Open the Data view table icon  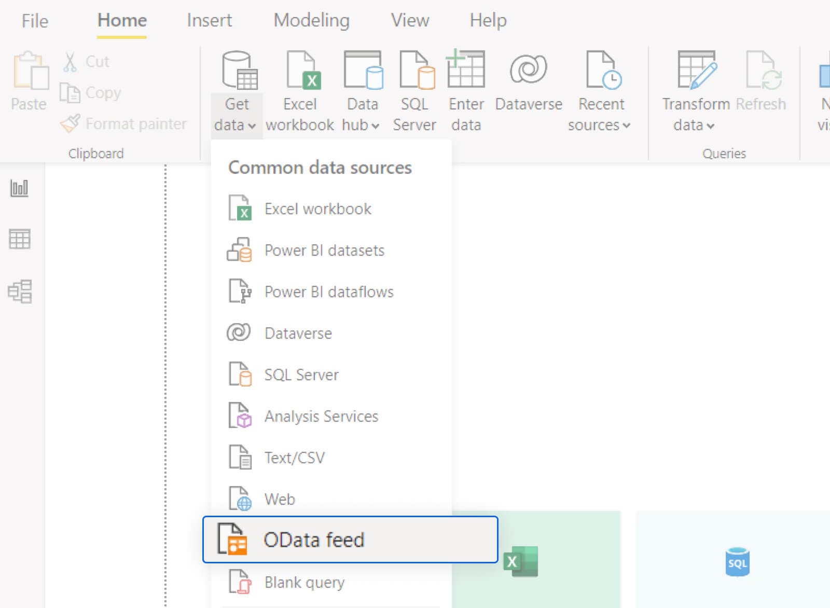coord(20,239)
